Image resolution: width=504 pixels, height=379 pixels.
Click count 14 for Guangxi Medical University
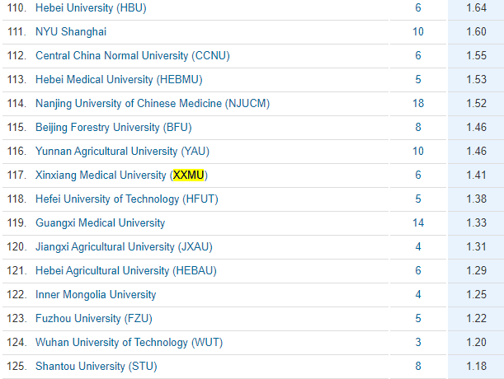click(418, 222)
